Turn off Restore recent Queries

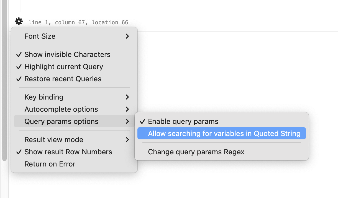point(63,79)
